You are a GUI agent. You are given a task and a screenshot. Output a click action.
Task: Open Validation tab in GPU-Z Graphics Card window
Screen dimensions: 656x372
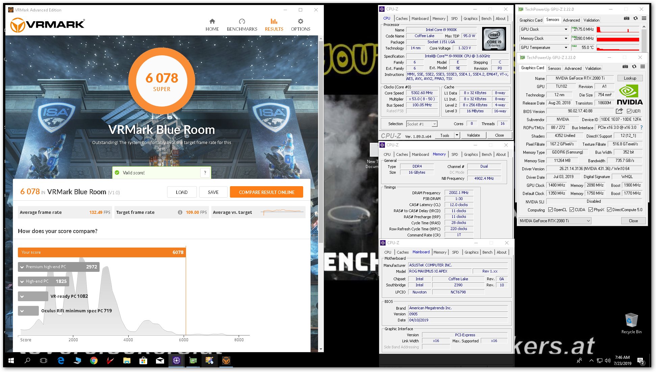pyautogui.click(x=593, y=68)
